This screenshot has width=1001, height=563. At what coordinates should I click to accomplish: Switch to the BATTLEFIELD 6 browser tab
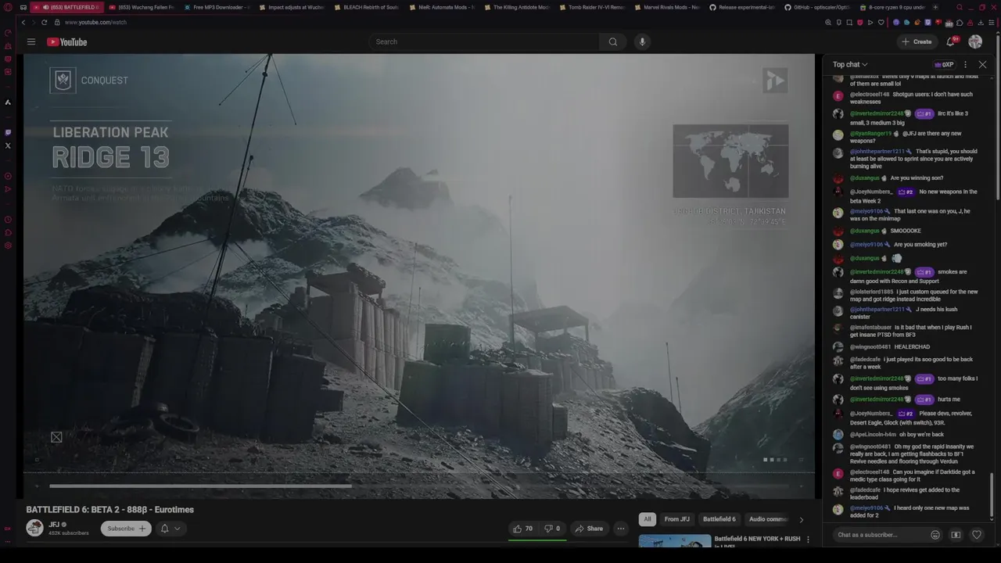[x=67, y=7]
